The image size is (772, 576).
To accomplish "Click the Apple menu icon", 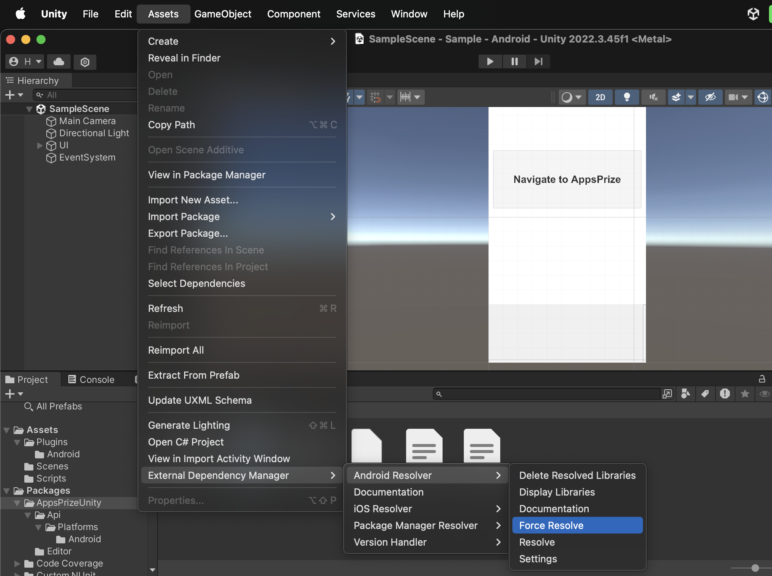I will (20, 14).
